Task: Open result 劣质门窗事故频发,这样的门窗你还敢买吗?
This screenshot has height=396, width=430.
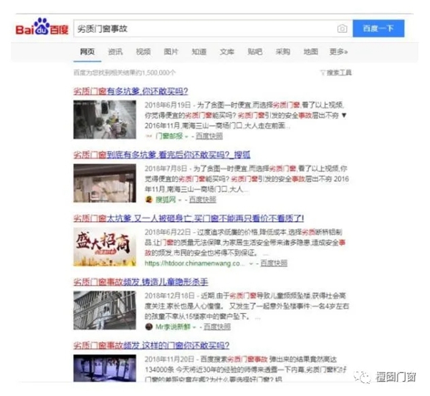Action: pos(151,345)
